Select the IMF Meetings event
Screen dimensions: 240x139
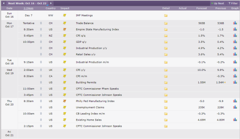[x=84, y=15]
